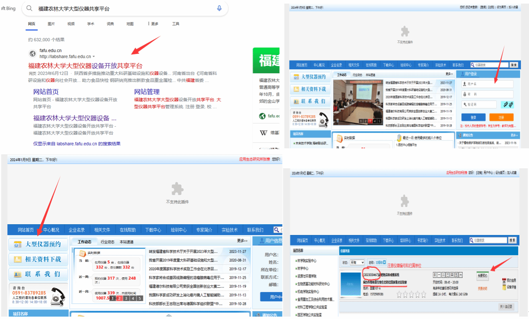
Task: Click the Bing microphone voice search icon
Action: click(x=219, y=8)
